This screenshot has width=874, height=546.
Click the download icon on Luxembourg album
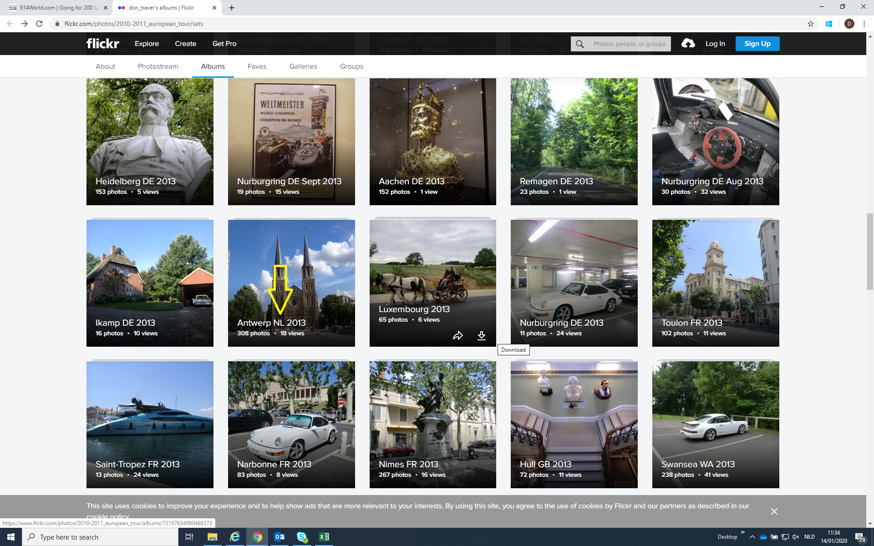[x=481, y=336]
